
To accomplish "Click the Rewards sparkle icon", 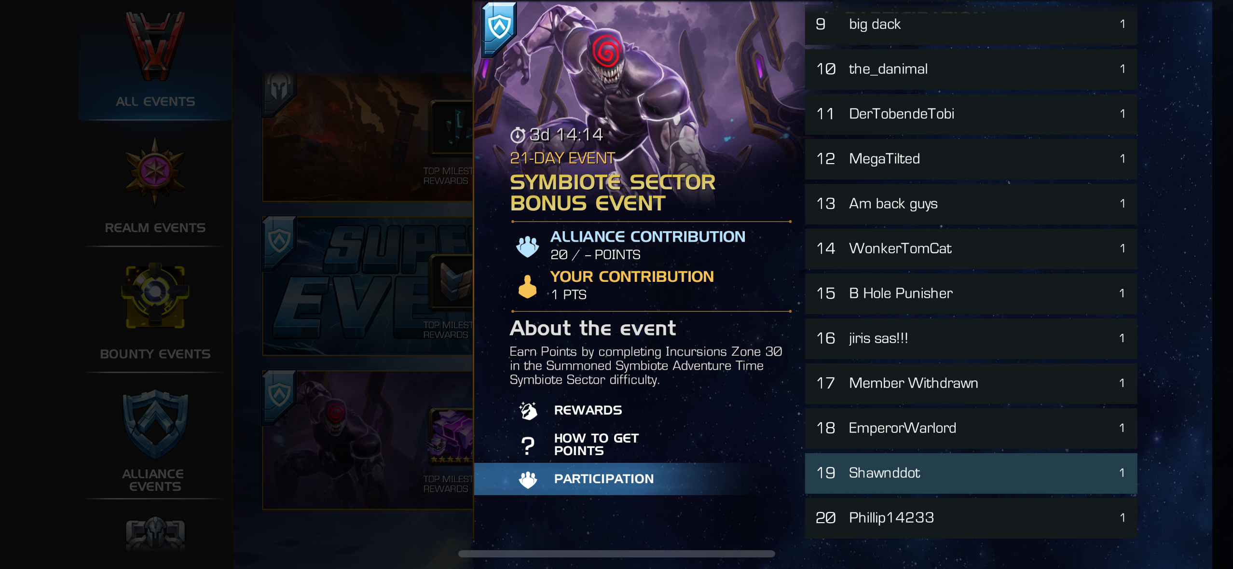I will pyautogui.click(x=528, y=410).
